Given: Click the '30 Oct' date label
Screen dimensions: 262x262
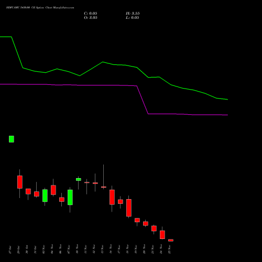Looking at the screenshot, I should tap(27, 249).
